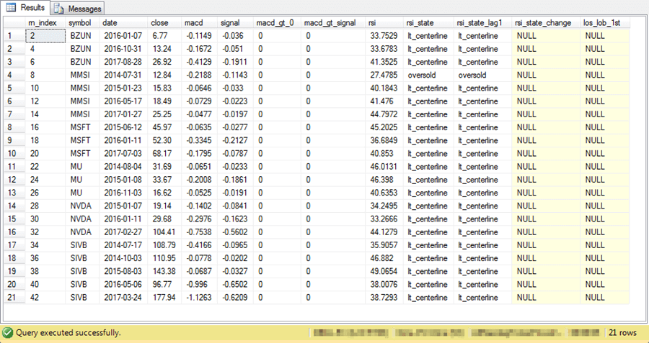The width and height of the screenshot is (649, 343).
Task: Click macd value -0.0646
Action: click(198, 88)
